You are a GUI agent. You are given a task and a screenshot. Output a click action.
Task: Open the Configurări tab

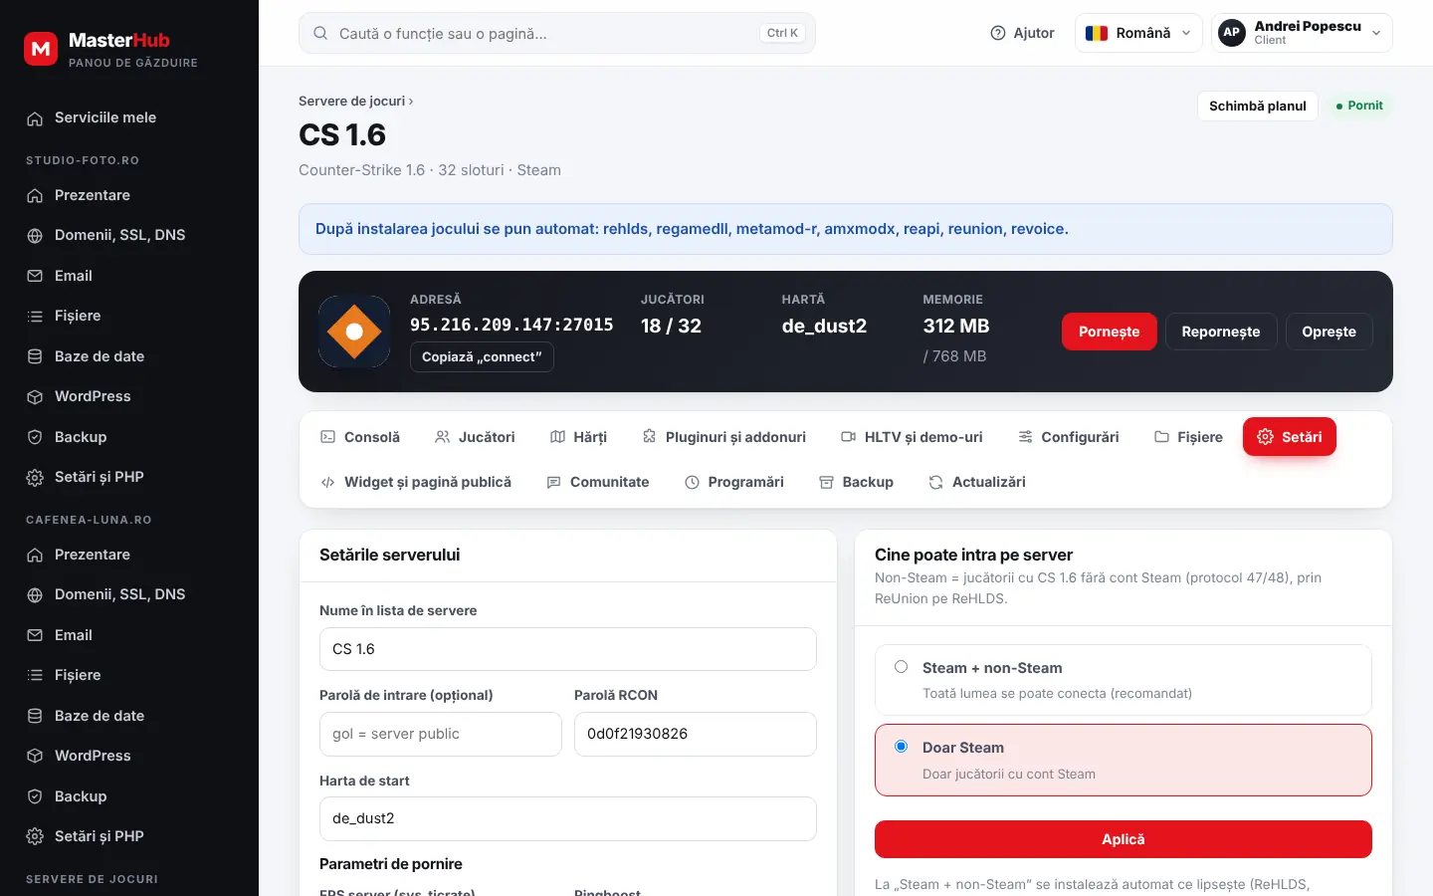coord(1069,437)
